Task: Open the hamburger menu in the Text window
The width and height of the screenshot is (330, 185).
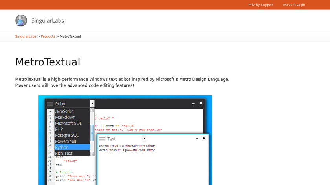Action: point(102,139)
